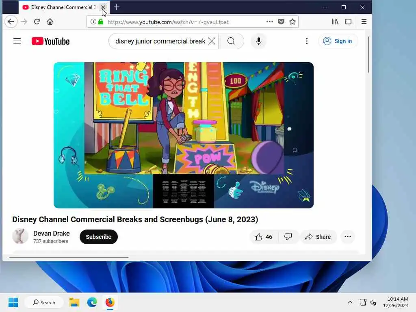Open a new browser tab
Viewport: 416px width, 312px height.
pyautogui.click(x=117, y=7)
